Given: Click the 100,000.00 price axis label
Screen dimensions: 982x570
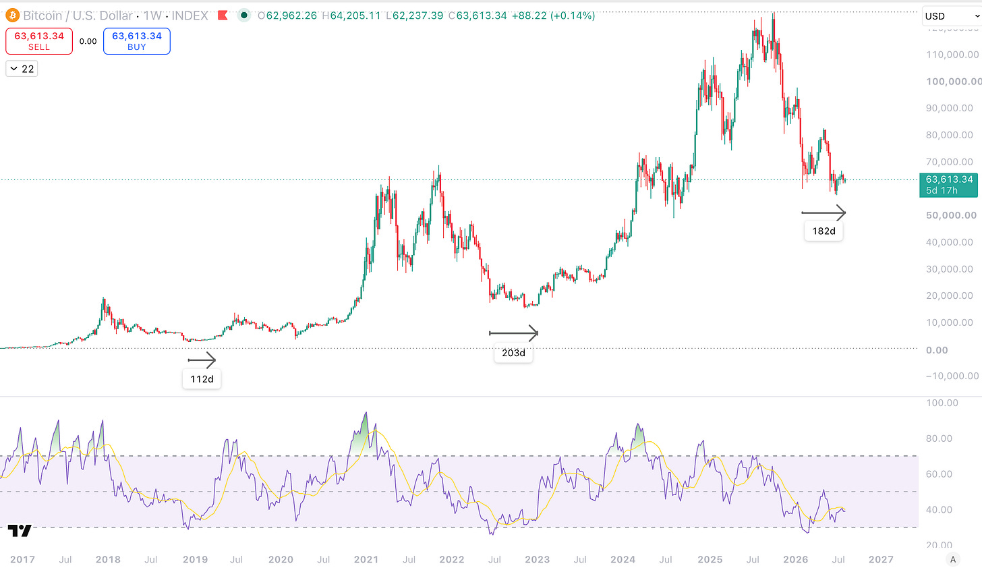Looking at the screenshot, I should coord(954,82).
